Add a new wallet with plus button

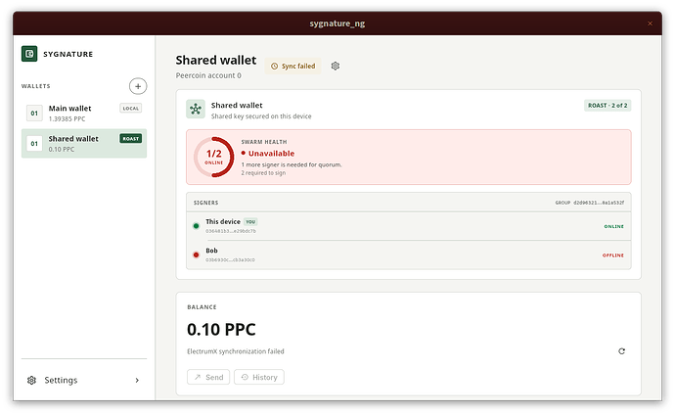(138, 86)
